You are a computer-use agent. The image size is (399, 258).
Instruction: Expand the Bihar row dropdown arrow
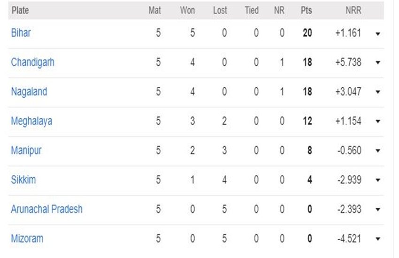pyautogui.click(x=377, y=34)
